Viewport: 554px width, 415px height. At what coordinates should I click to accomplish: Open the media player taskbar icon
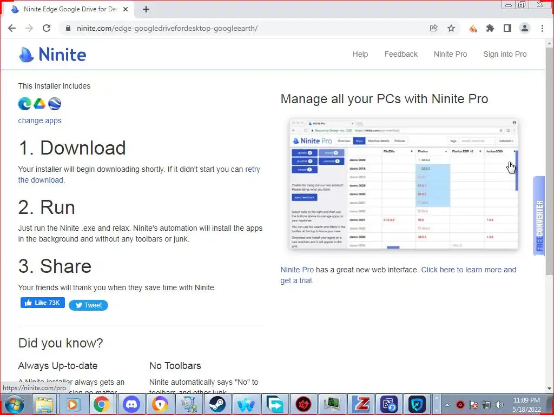point(73,404)
